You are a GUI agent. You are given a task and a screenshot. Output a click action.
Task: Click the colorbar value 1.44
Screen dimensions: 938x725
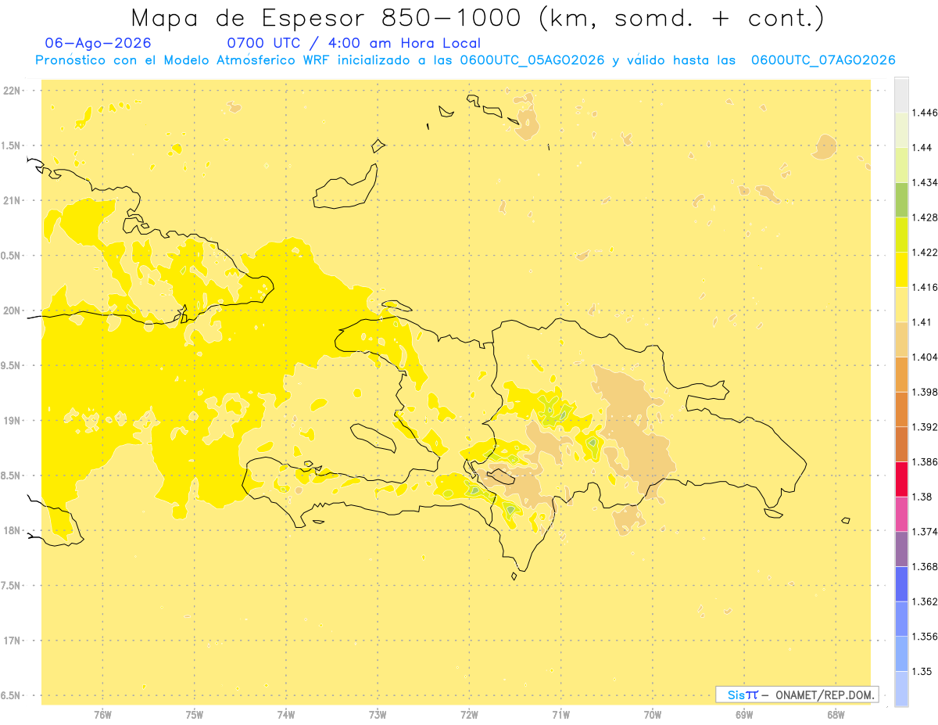922,148
